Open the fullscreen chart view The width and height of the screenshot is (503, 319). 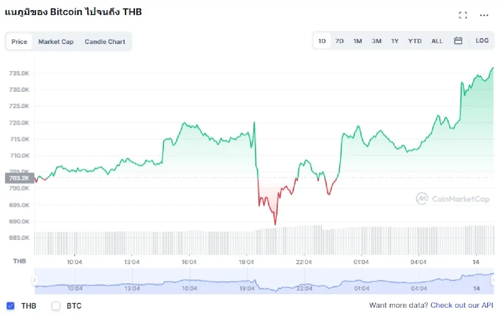[463, 15]
